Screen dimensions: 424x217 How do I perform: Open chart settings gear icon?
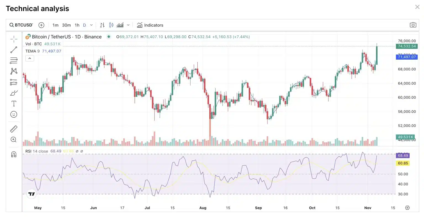407,208
